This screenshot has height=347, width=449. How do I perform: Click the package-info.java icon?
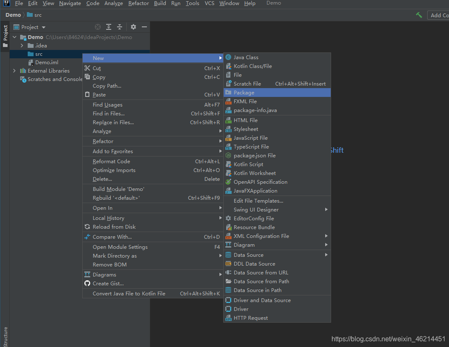coord(228,110)
